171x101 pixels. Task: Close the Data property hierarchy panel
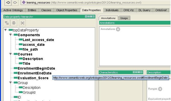coord(93,16)
